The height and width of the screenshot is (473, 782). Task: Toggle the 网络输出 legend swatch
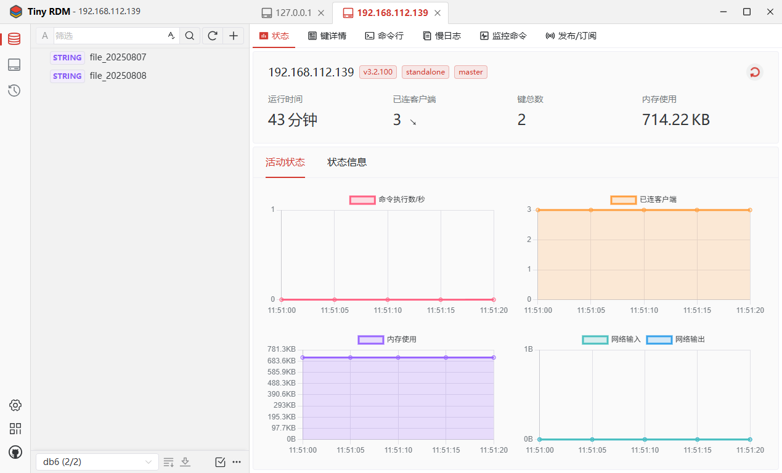point(659,339)
